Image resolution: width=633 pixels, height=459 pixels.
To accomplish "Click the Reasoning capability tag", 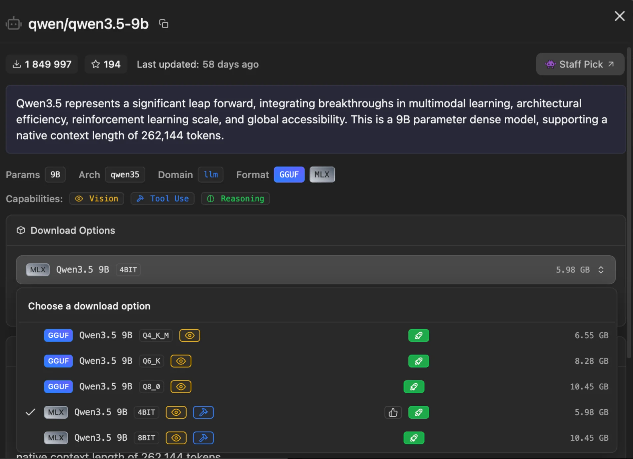I will pyautogui.click(x=235, y=199).
